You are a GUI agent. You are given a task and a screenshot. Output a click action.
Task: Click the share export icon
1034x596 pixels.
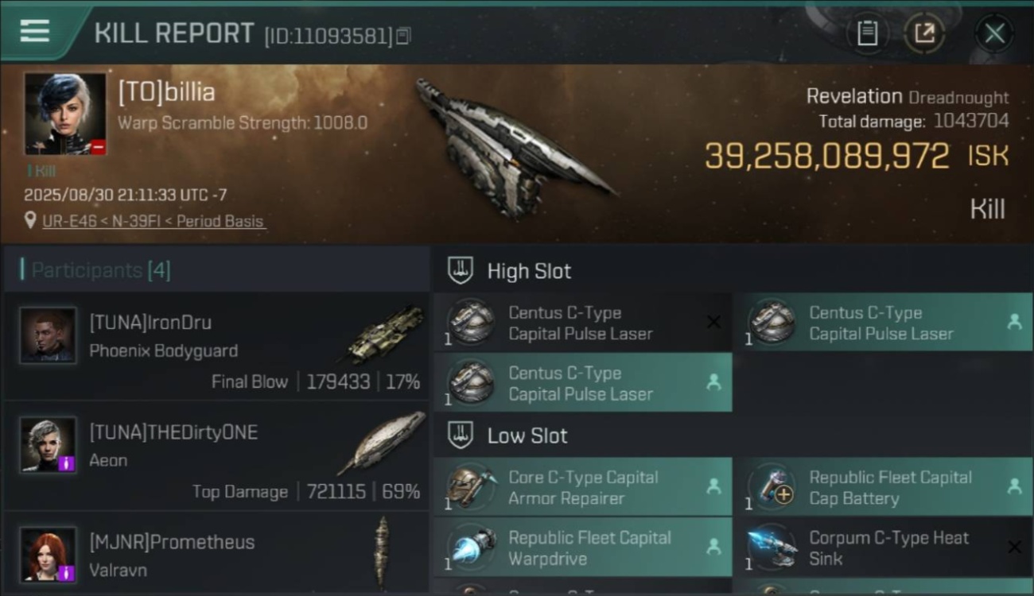[x=924, y=33]
